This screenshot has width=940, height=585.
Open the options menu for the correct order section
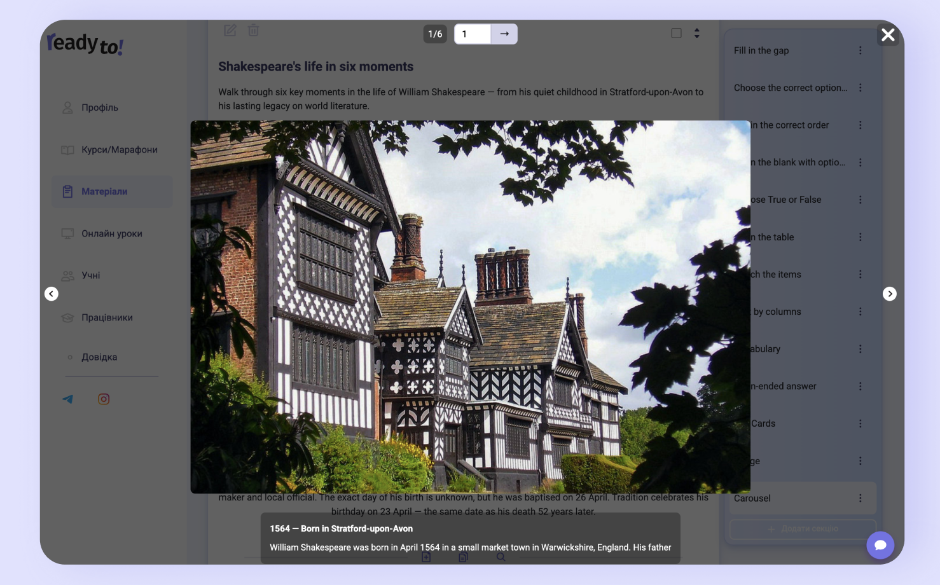861,125
